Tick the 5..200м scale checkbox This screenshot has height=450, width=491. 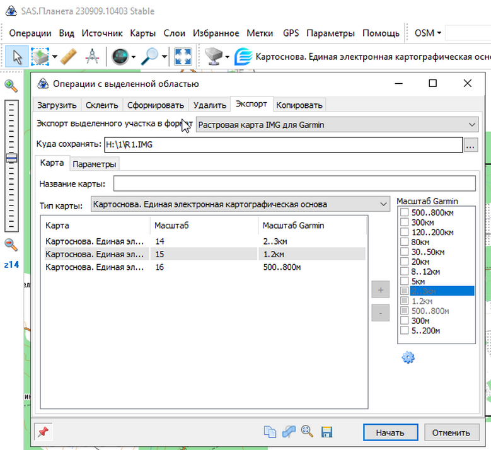[404, 330]
